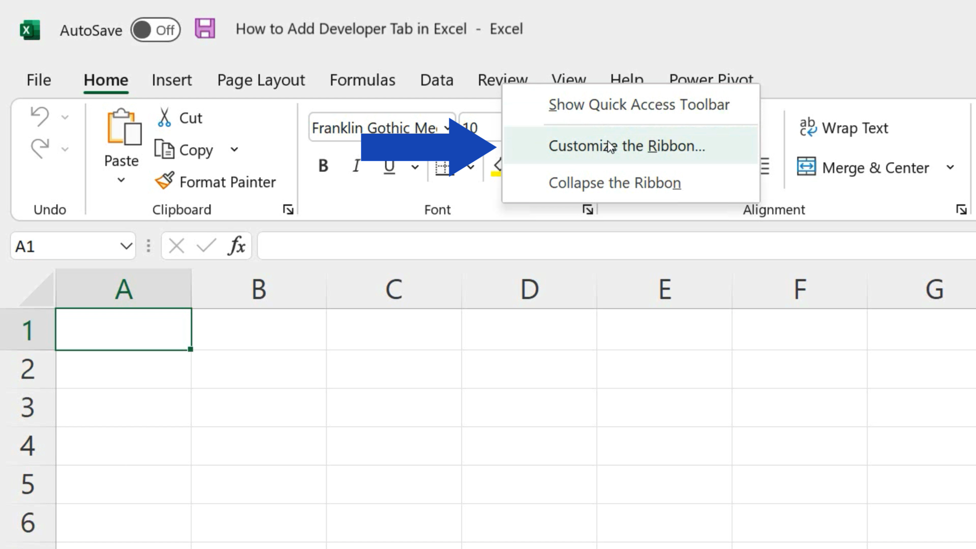Open the Insert ribbon tab

pos(171,80)
